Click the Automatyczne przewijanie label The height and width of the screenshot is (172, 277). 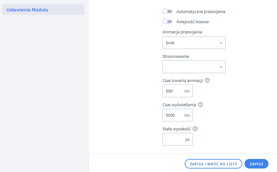[201, 12]
